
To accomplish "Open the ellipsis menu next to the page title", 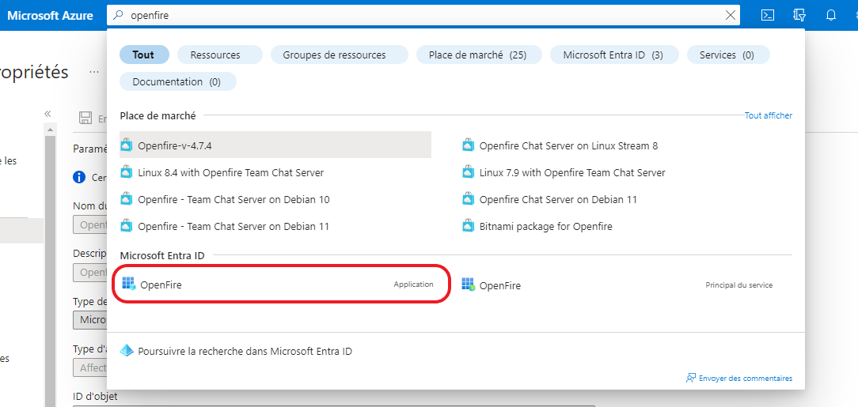I will click(x=94, y=72).
